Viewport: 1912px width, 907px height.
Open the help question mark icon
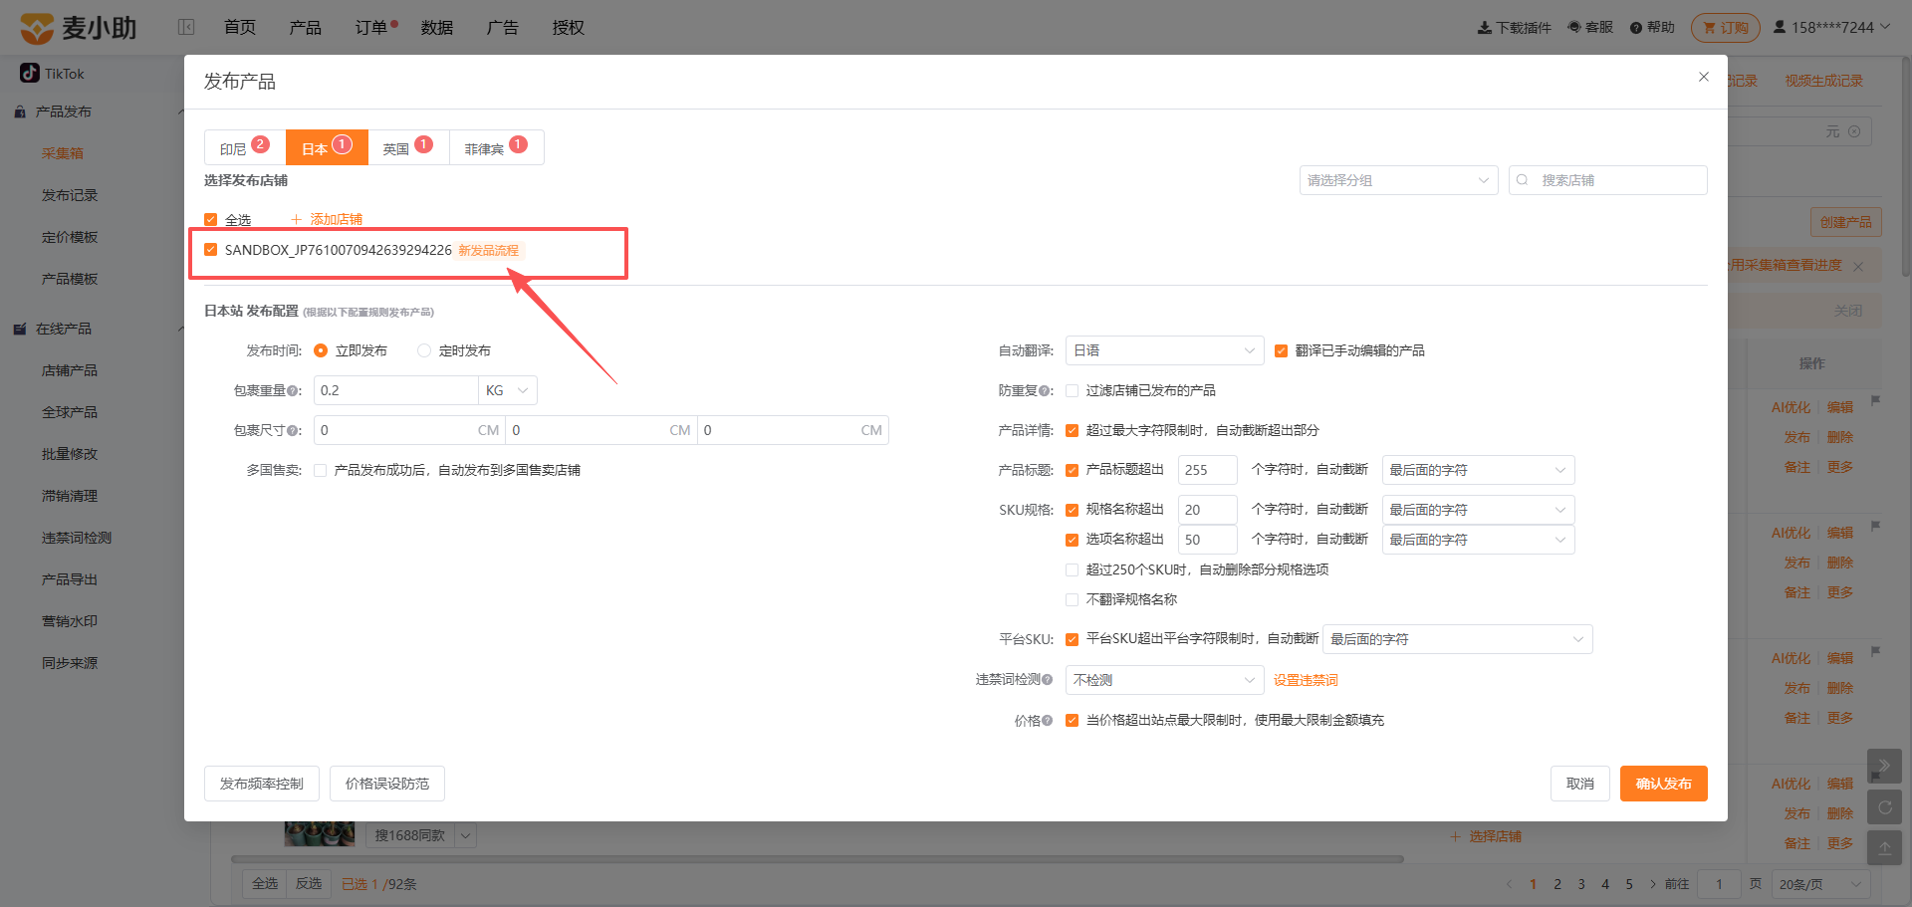[1635, 28]
